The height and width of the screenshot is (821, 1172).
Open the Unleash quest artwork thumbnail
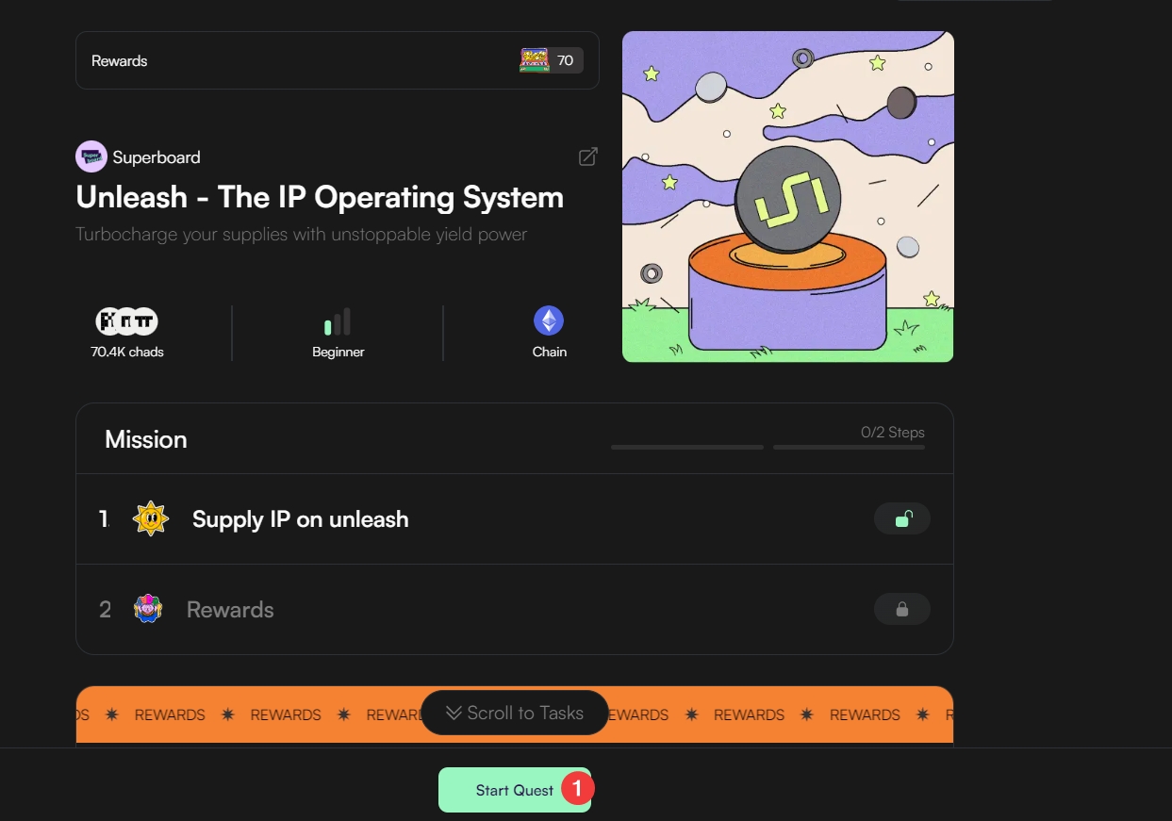tap(788, 196)
